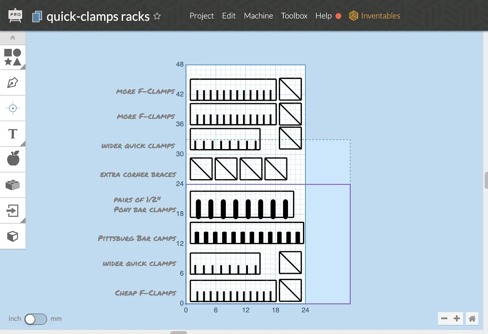Open the Help menu
Screen dimensions: 488x334
click(324, 16)
